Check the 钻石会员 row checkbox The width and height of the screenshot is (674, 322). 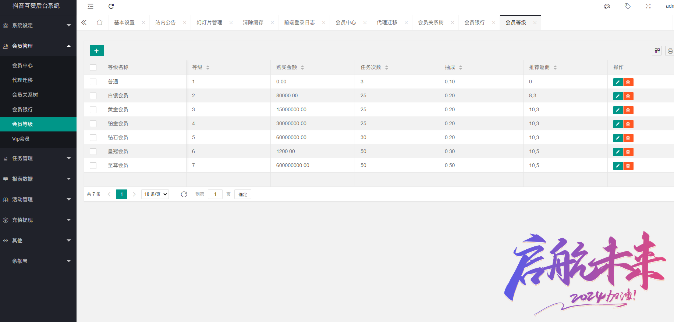[x=93, y=138]
